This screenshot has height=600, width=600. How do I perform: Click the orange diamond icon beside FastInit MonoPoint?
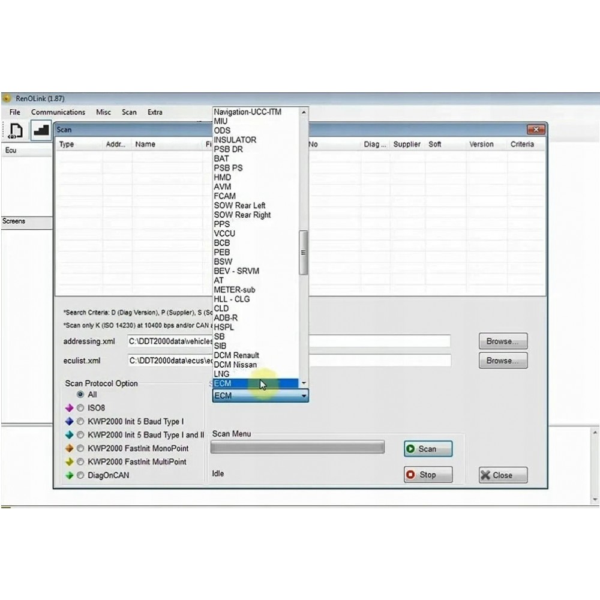click(x=69, y=448)
